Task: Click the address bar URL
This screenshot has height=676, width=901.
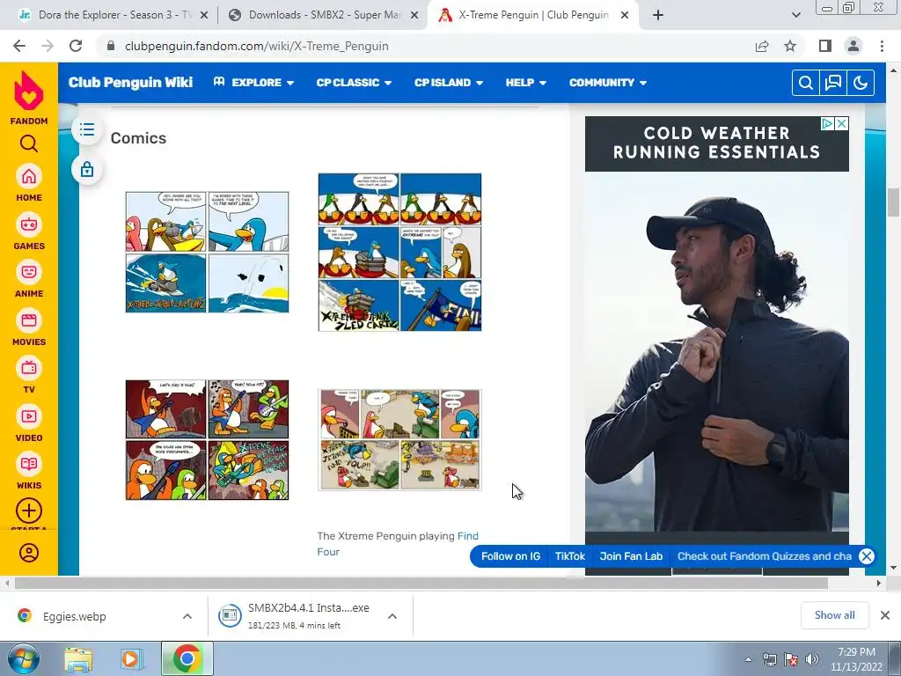Action: coord(256,46)
